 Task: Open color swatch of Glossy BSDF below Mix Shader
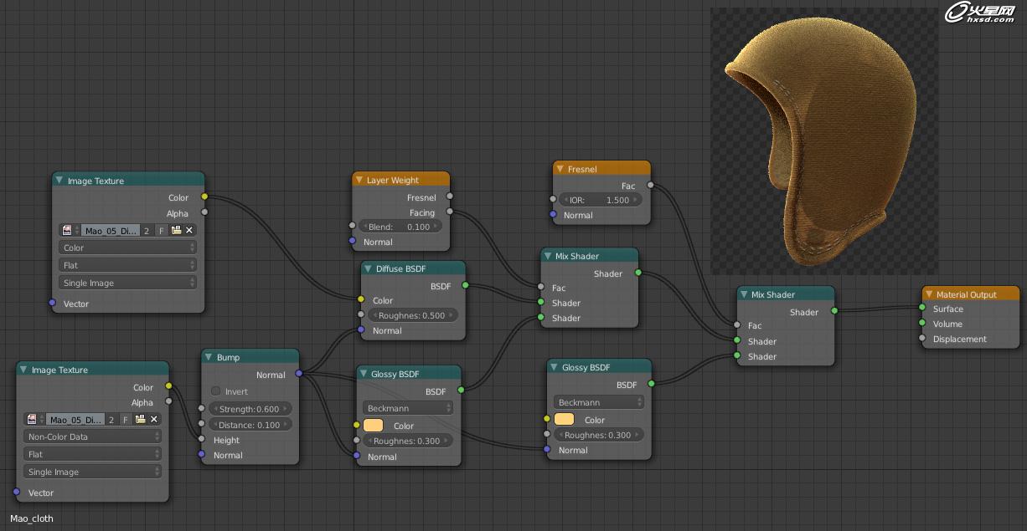pos(565,419)
